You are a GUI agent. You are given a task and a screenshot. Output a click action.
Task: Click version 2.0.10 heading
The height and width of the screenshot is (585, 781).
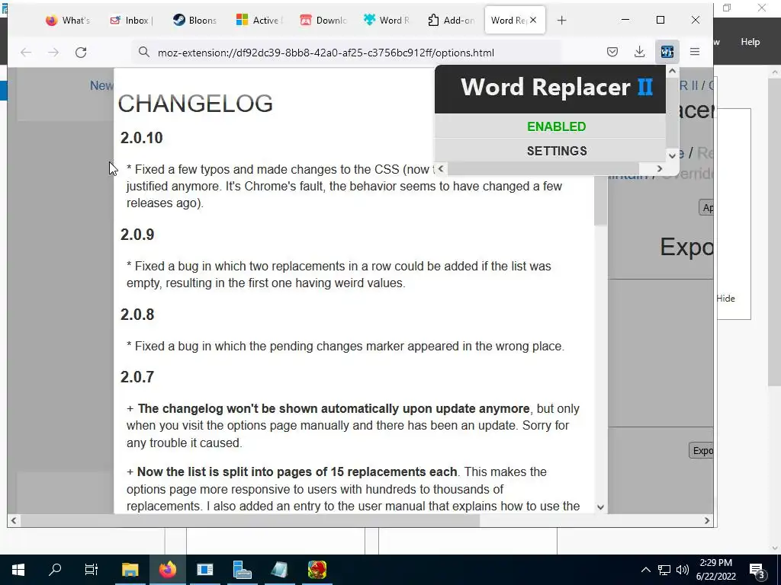click(141, 138)
